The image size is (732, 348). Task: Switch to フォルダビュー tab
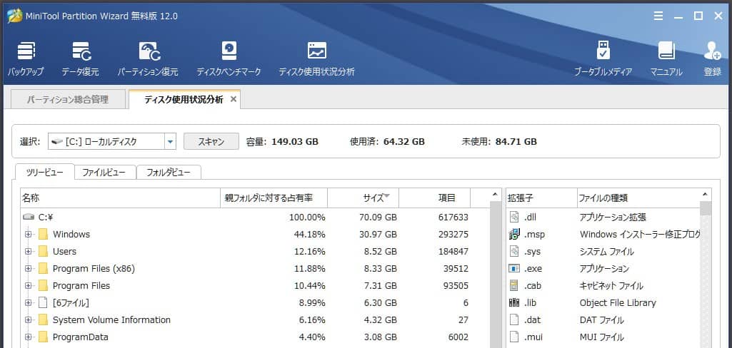pyautogui.click(x=169, y=173)
